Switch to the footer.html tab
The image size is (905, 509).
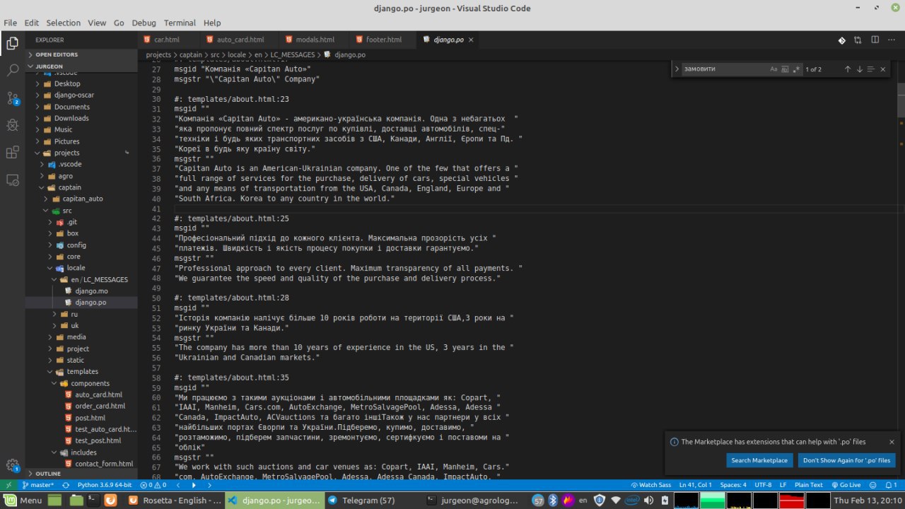[x=383, y=40]
